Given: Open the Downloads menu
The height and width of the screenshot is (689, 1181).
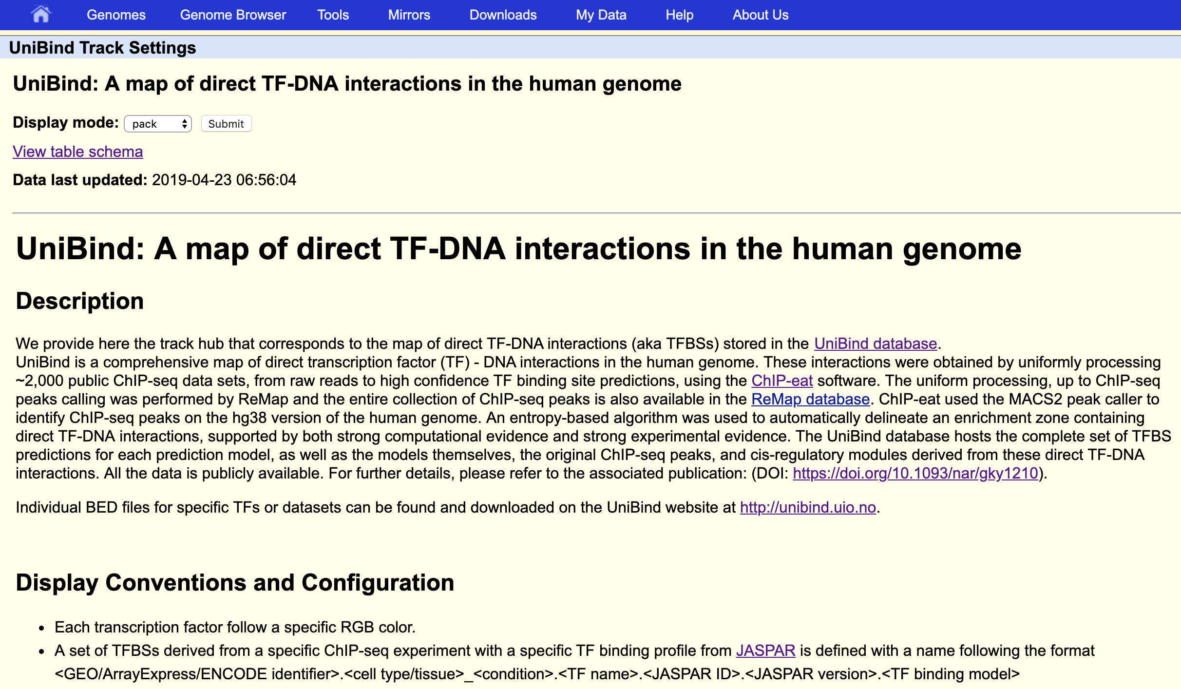Looking at the screenshot, I should pyautogui.click(x=503, y=15).
